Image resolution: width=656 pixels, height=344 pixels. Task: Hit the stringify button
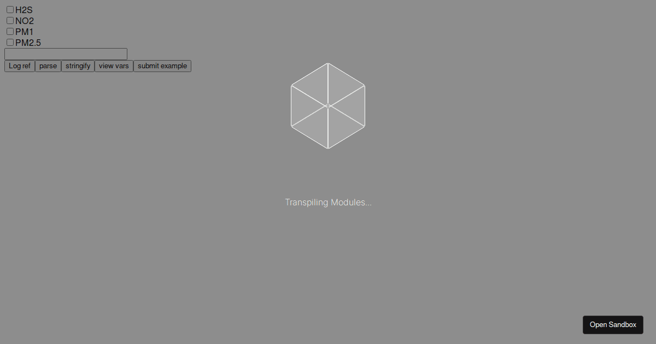(x=78, y=66)
